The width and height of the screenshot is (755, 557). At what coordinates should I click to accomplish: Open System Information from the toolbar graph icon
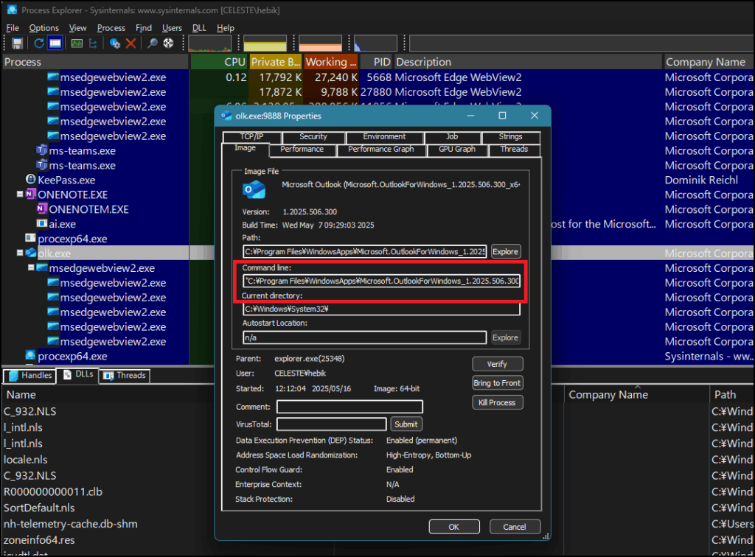(77, 43)
